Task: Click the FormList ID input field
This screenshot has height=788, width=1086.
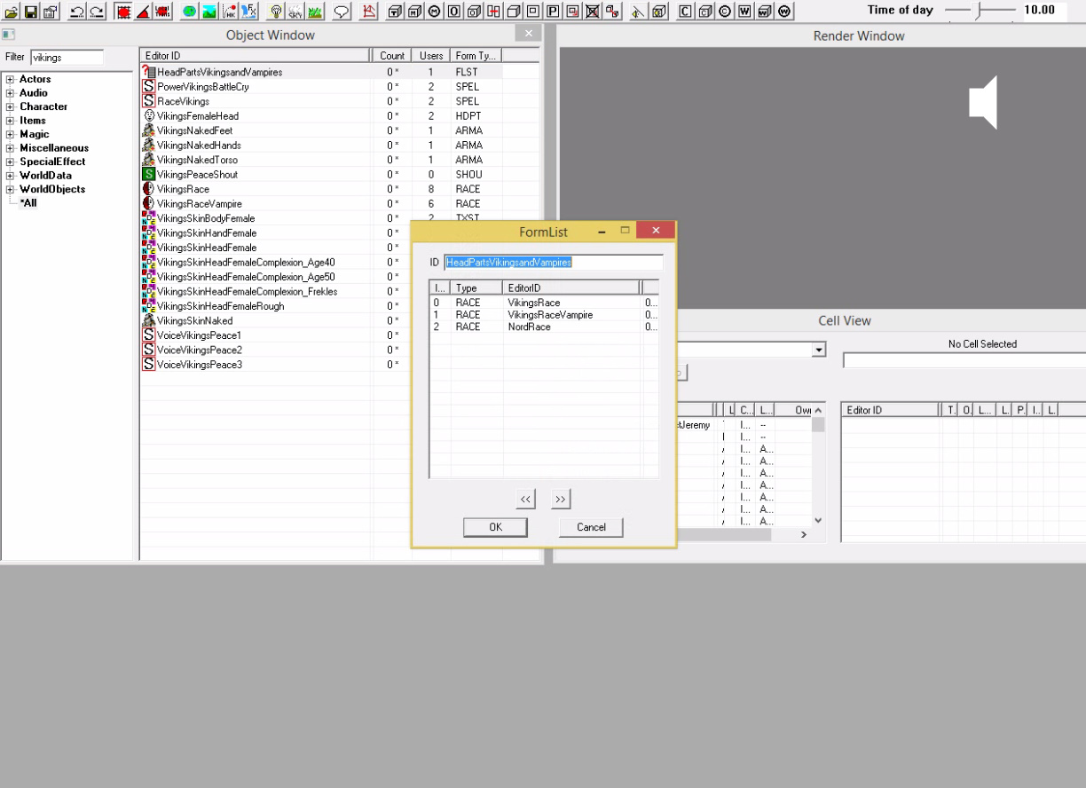Action: [x=553, y=263]
